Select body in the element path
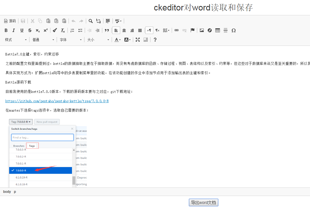 click(x=7, y=192)
